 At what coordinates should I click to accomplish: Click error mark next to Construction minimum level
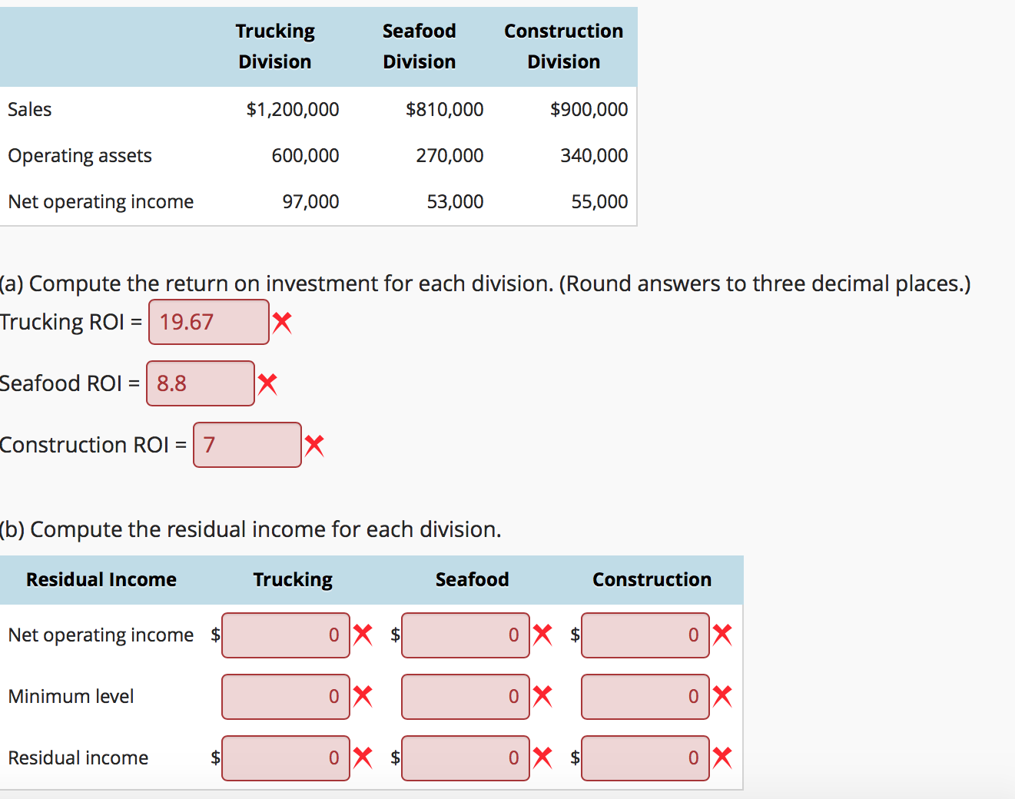(x=722, y=696)
